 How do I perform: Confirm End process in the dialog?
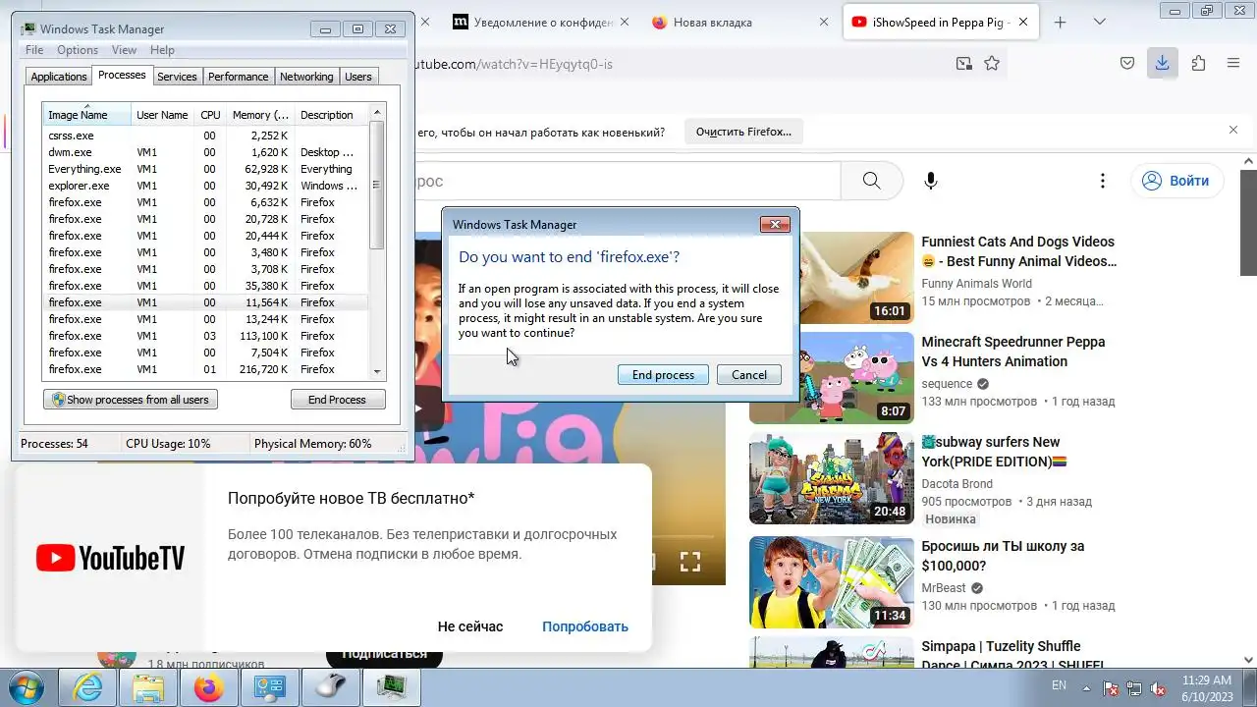(x=663, y=375)
